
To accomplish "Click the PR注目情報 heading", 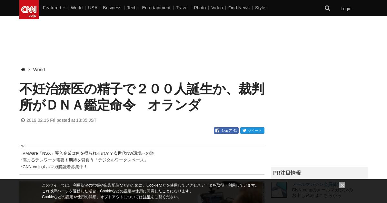I will pyautogui.click(x=287, y=173).
